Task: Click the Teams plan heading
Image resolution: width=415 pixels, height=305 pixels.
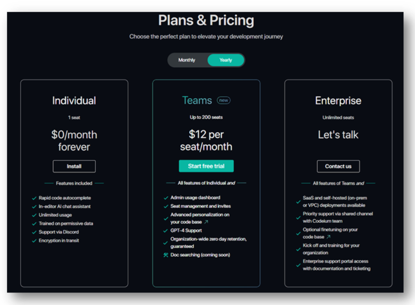Action: point(197,100)
